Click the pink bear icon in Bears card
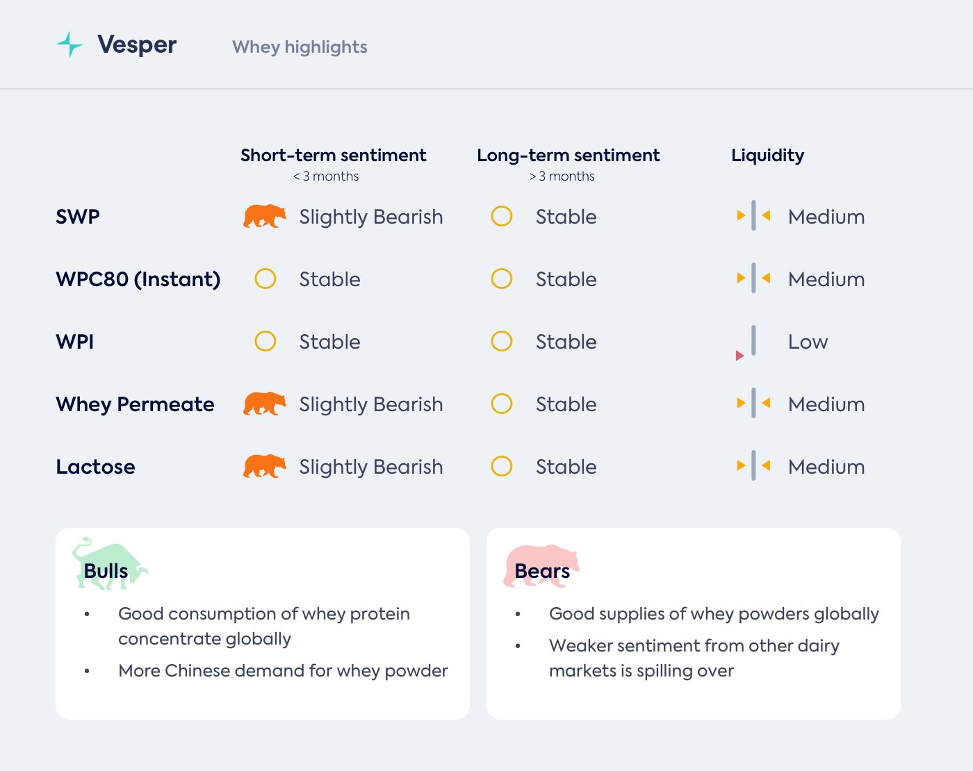The image size is (973, 771). pyautogui.click(x=541, y=565)
